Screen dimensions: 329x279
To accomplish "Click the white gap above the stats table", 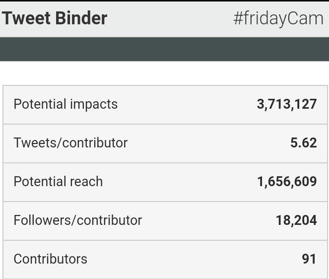I will pyautogui.click(x=164, y=73).
